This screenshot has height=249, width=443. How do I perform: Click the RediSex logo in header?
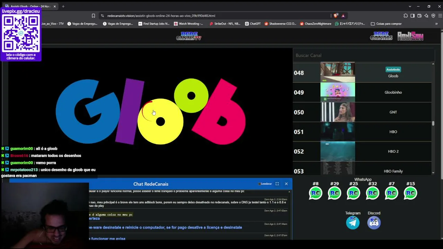[x=410, y=36]
